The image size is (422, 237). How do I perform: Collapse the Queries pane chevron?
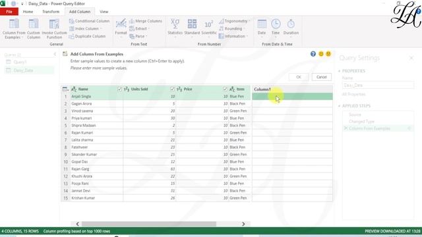pos(55,55)
